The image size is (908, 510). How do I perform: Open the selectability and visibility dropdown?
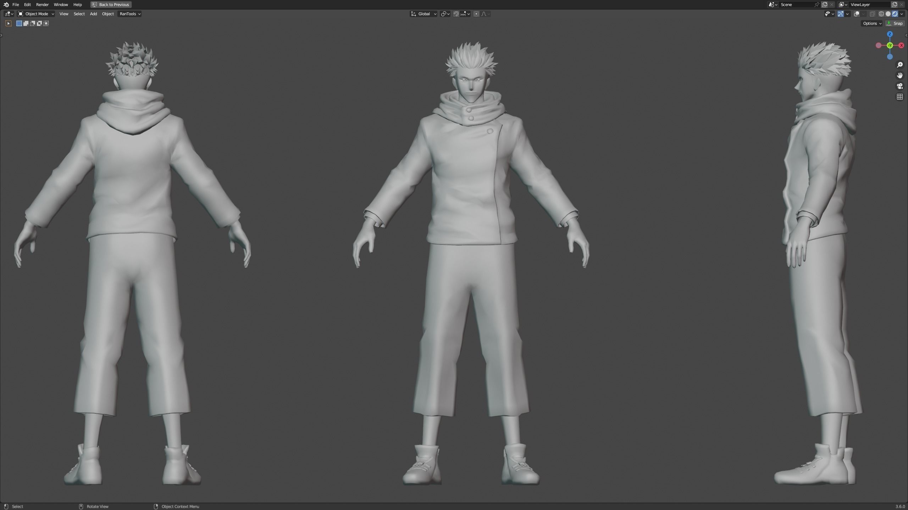coord(830,14)
